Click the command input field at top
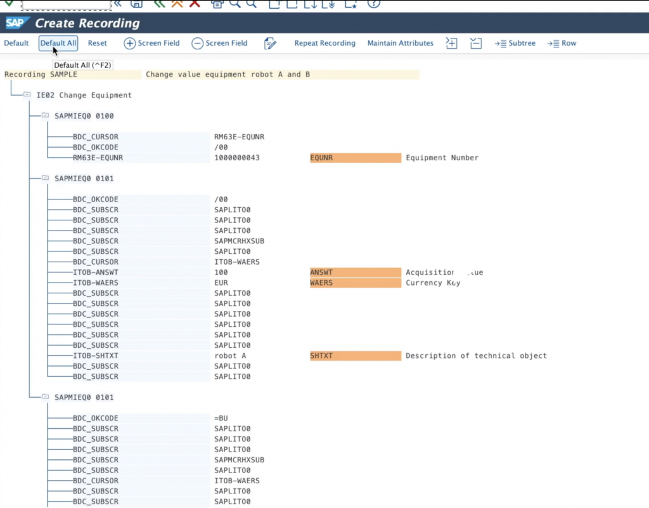The image size is (649, 508). tap(66, 4)
